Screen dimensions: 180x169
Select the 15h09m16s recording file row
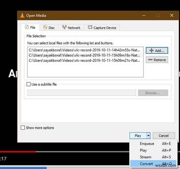pos(85,55)
